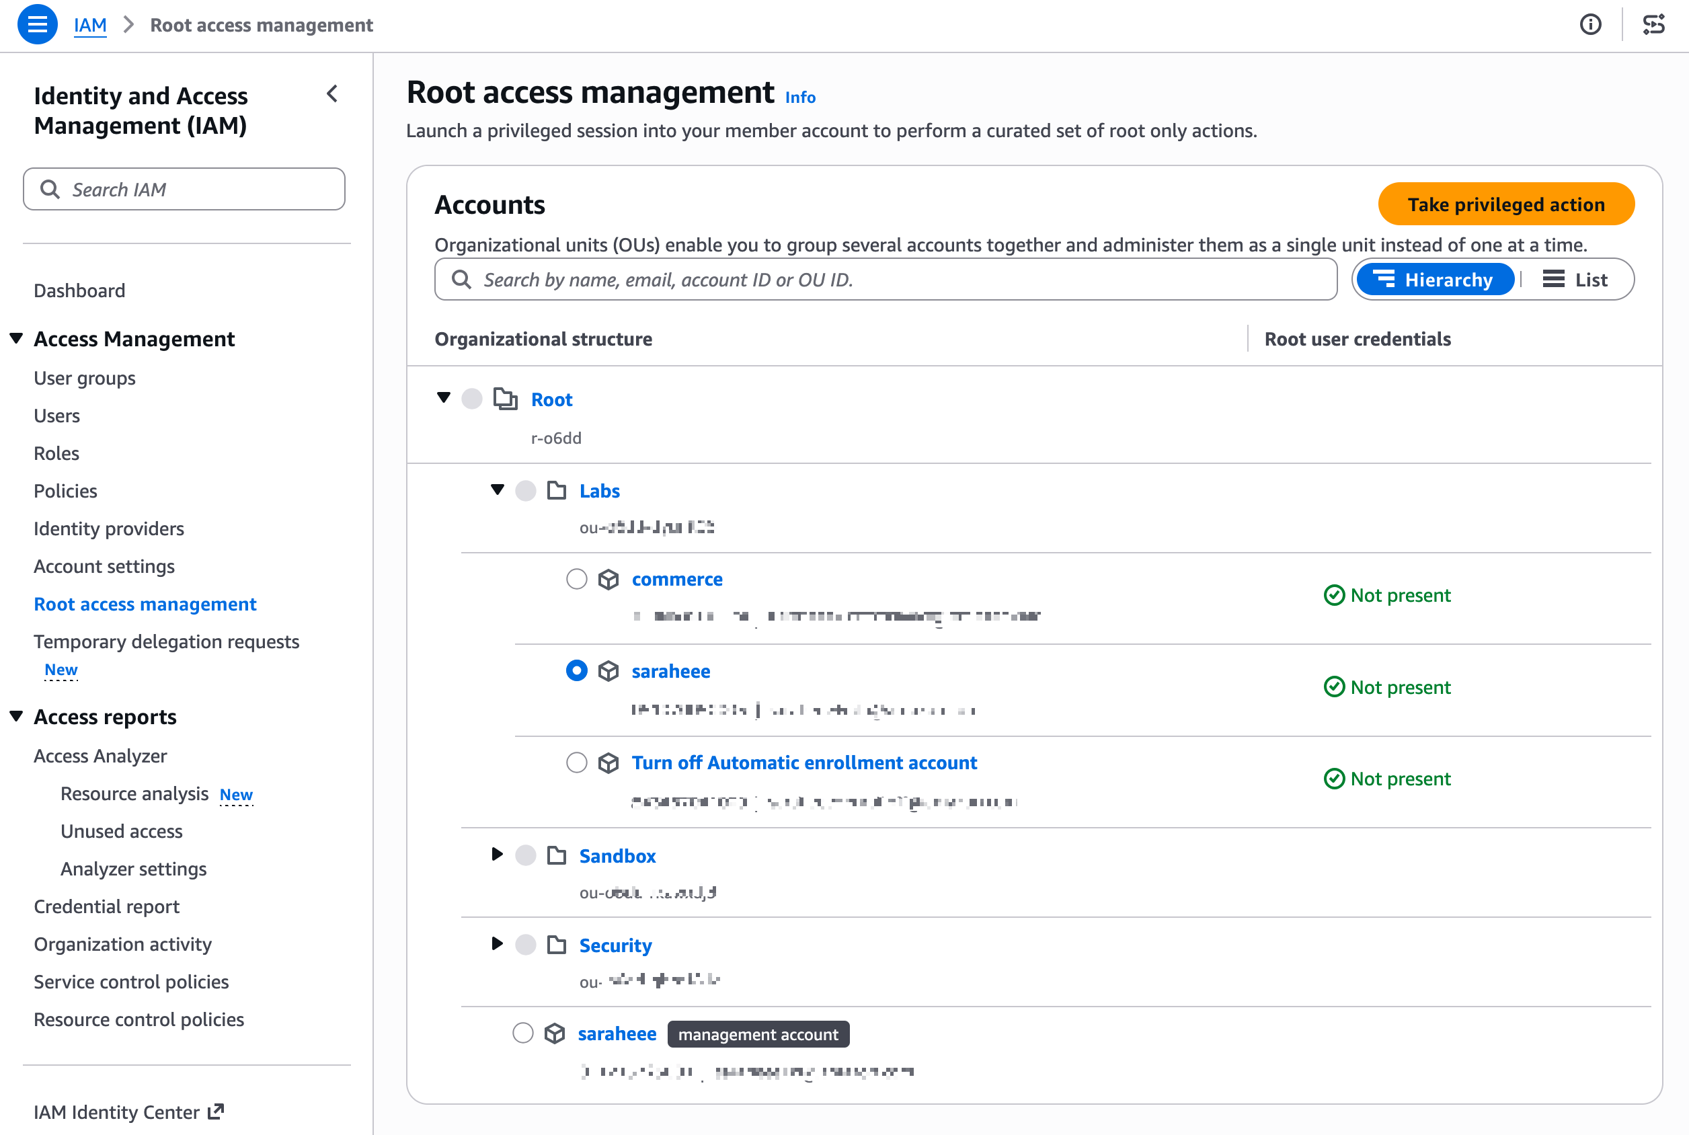Collapse the Access reports sidebar section
This screenshot has height=1135, width=1689.
16,717
